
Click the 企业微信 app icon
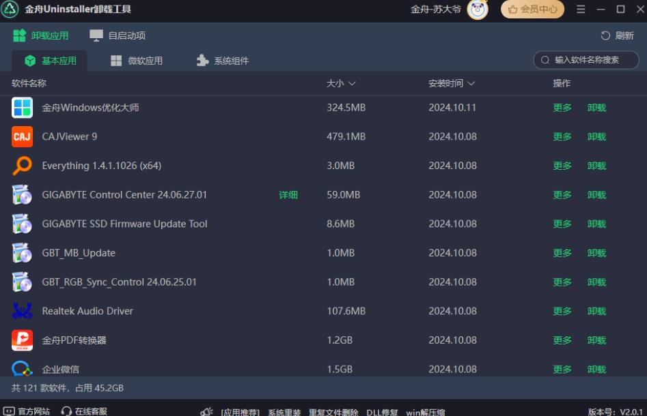click(x=22, y=368)
